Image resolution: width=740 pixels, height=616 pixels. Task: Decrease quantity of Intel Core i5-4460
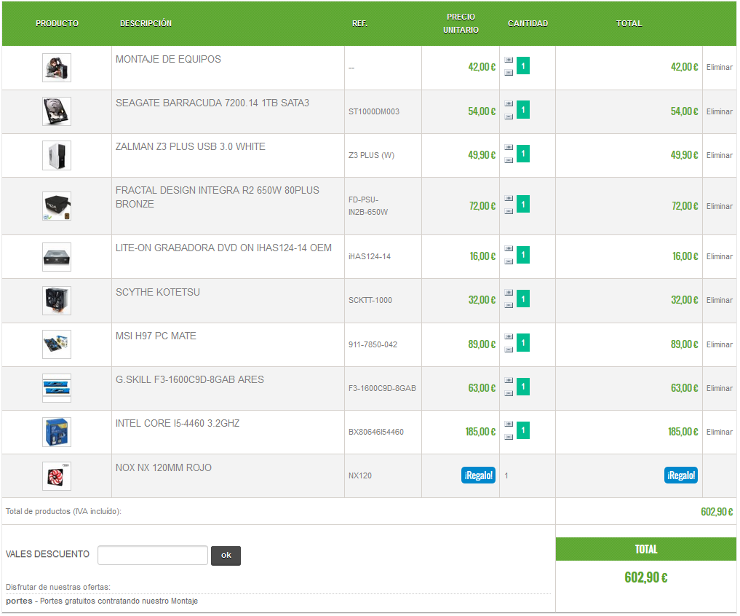tap(509, 438)
